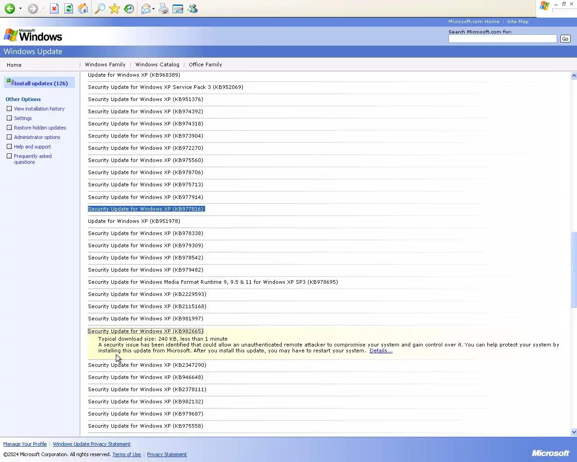Open Administrator options
This screenshot has width=577, height=462.
[x=37, y=137]
